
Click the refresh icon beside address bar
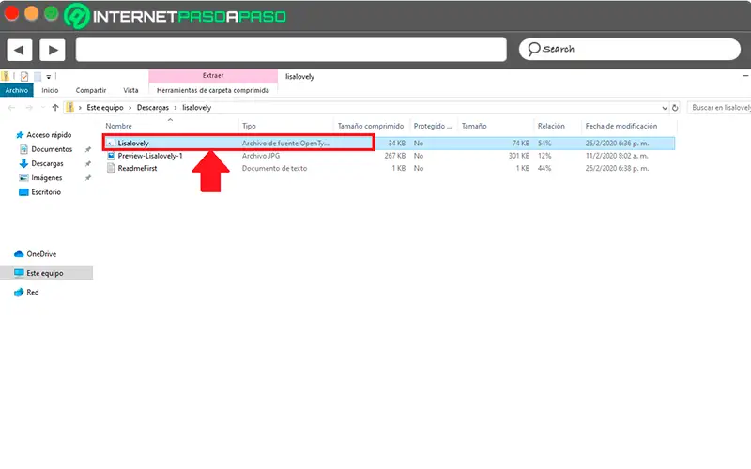pyautogui.click(x=675, y=108)
